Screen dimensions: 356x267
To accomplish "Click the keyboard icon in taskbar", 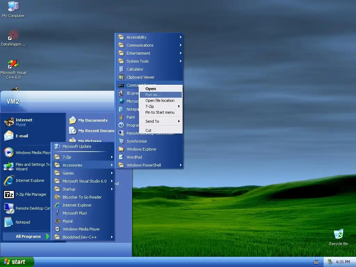I will (x=316, y=262).
